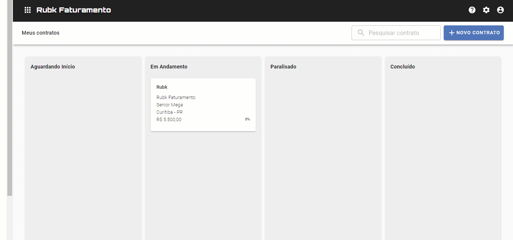Click the R$ 5.500,00 contract value

(169, 120)
